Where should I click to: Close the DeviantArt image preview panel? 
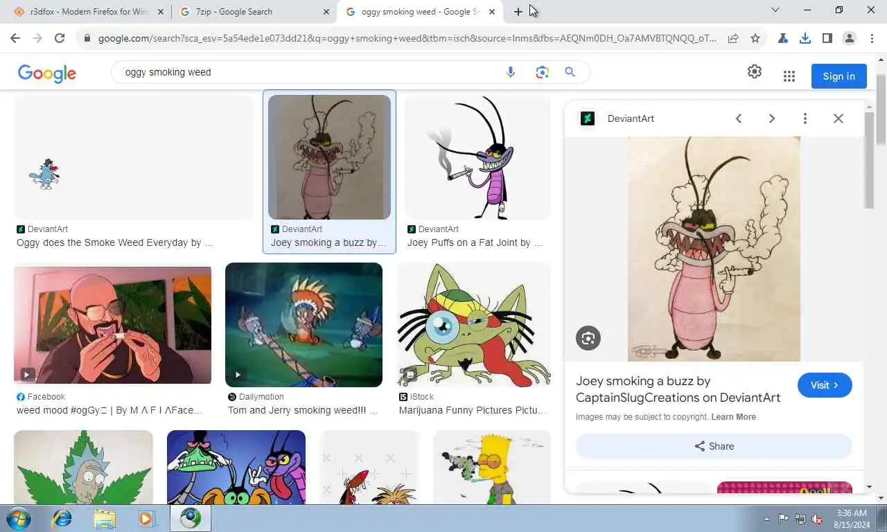[x=838, y=118]
